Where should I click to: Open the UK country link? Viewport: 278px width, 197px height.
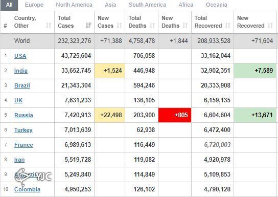[18, 100]
